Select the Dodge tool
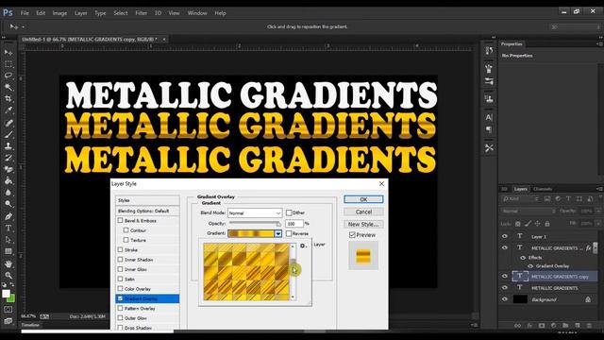The width and height of the screenshot is (604, 340). pos(8,204)
